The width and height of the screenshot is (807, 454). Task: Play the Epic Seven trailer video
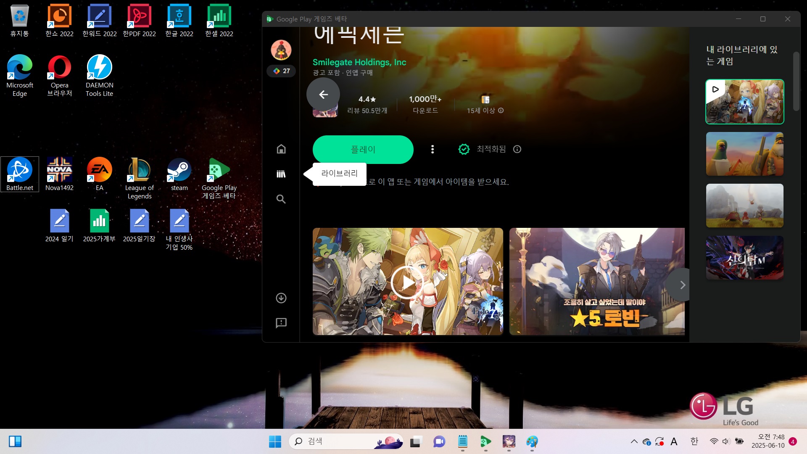pyautogui.click(x=407, y=282)
